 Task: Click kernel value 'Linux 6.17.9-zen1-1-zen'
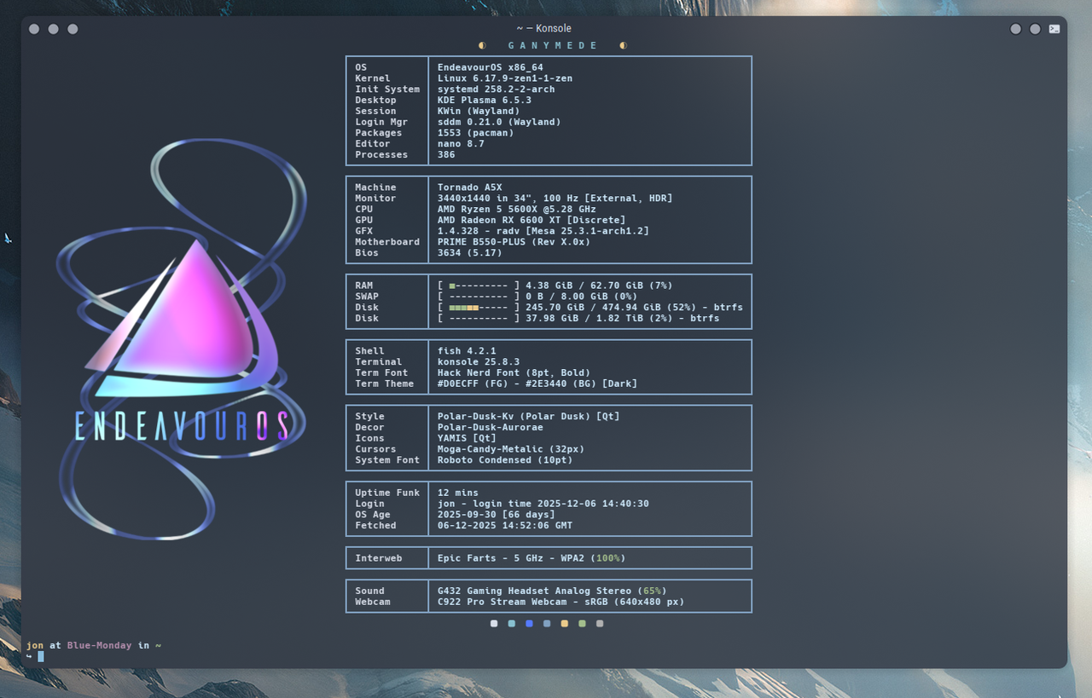tap(505, 78)
